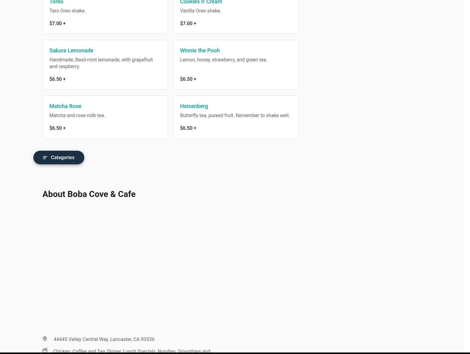Click the $6.50 + price on Sakura Lemonade
470x354 pixels.
[x=58, y=79]
